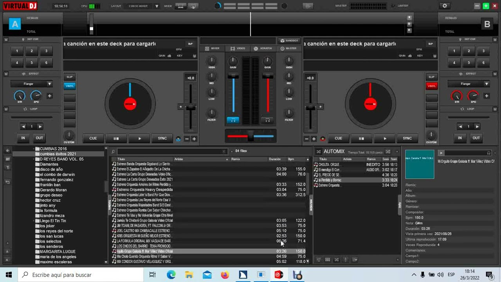Image resolution: width=501 pixels, height=282 pixels.
Task: Click headphones icon in info preview bar
Action: pyautogui.click(x=488, y=153)
